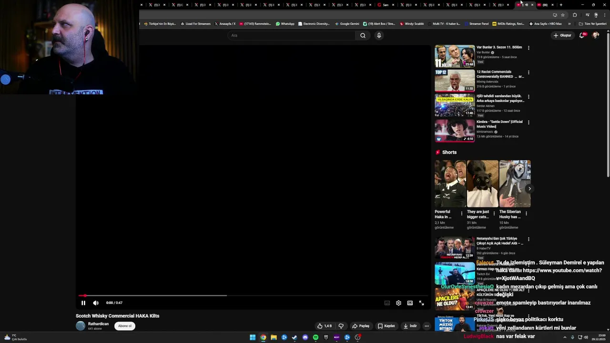Open options for Powerful Haka short
This screenshot has width=610, height=343.
pyautogui.click(x=461, y=213)
